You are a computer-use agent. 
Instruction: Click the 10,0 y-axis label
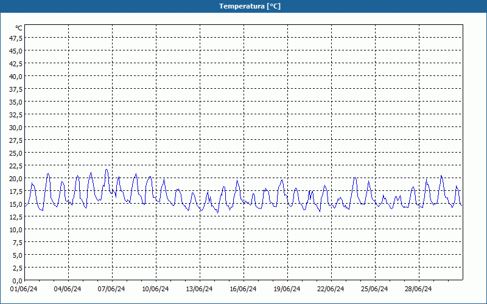tap(16, 230)
